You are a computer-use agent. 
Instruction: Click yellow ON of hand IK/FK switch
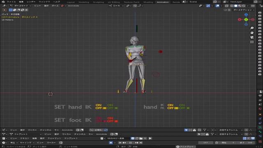tap(171, 105)
